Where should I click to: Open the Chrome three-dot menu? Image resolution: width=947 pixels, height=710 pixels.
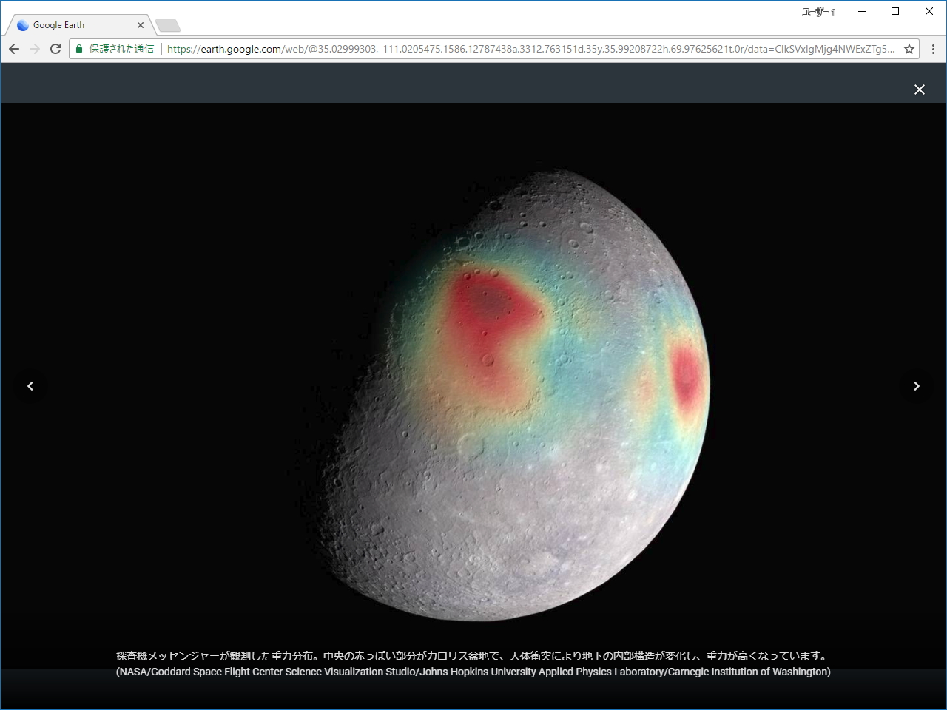[933, 49]
